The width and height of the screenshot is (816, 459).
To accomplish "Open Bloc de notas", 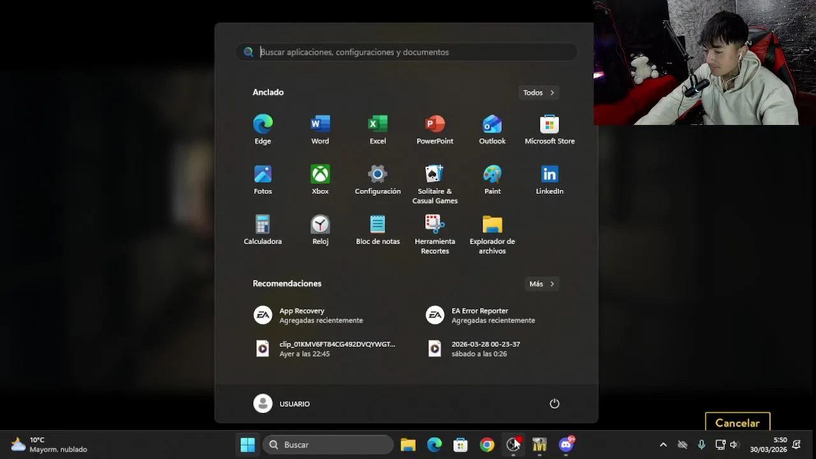I will 377,230.
